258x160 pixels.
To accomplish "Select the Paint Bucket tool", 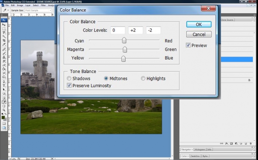I will coord(4,69).
